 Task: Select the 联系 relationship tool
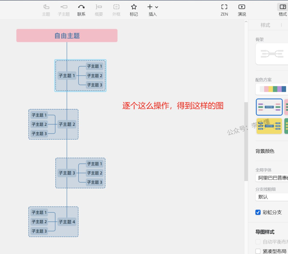click(x=81, y=7)
